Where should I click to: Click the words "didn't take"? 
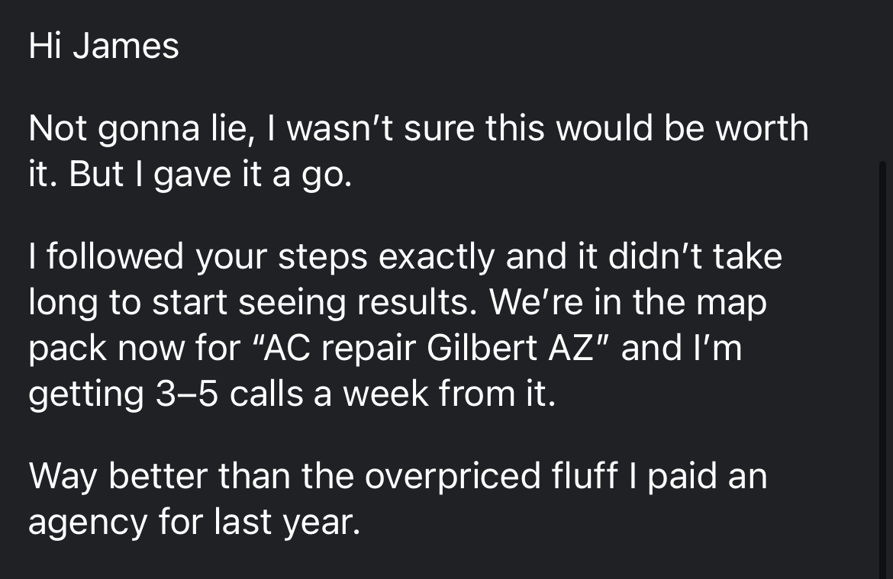(695, 256)
